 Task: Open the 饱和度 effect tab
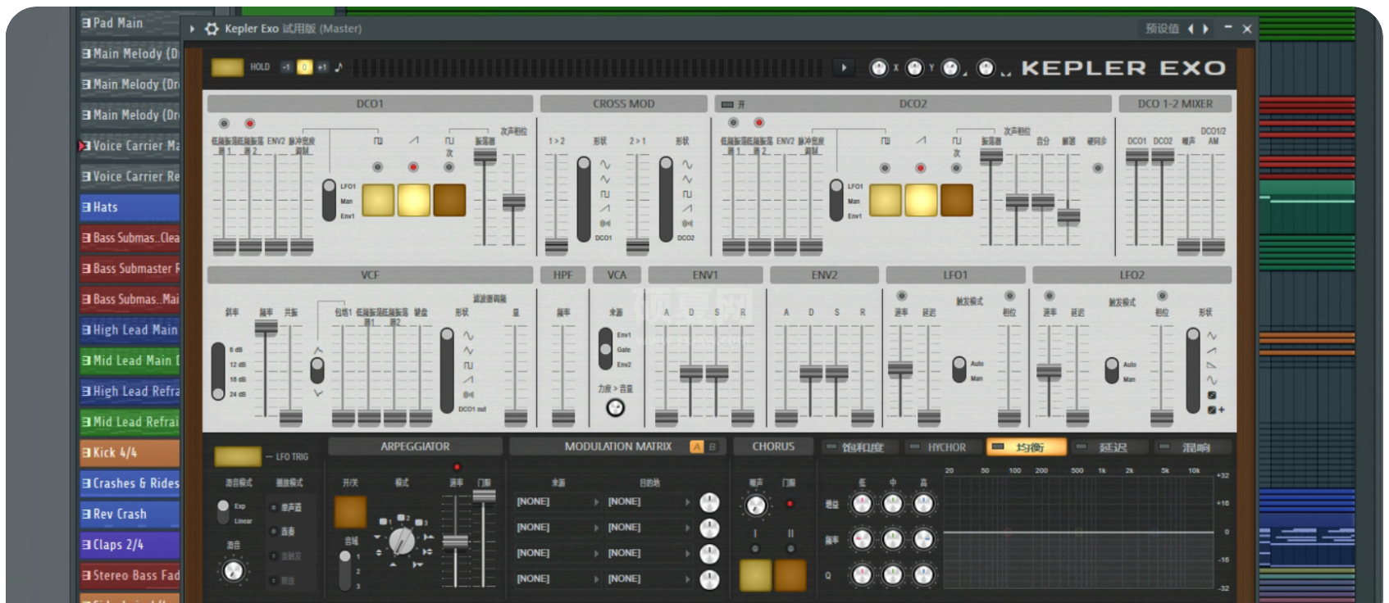[x=861, y=447]
